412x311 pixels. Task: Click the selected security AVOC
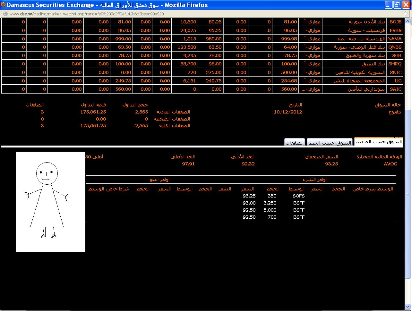[390, 164]
